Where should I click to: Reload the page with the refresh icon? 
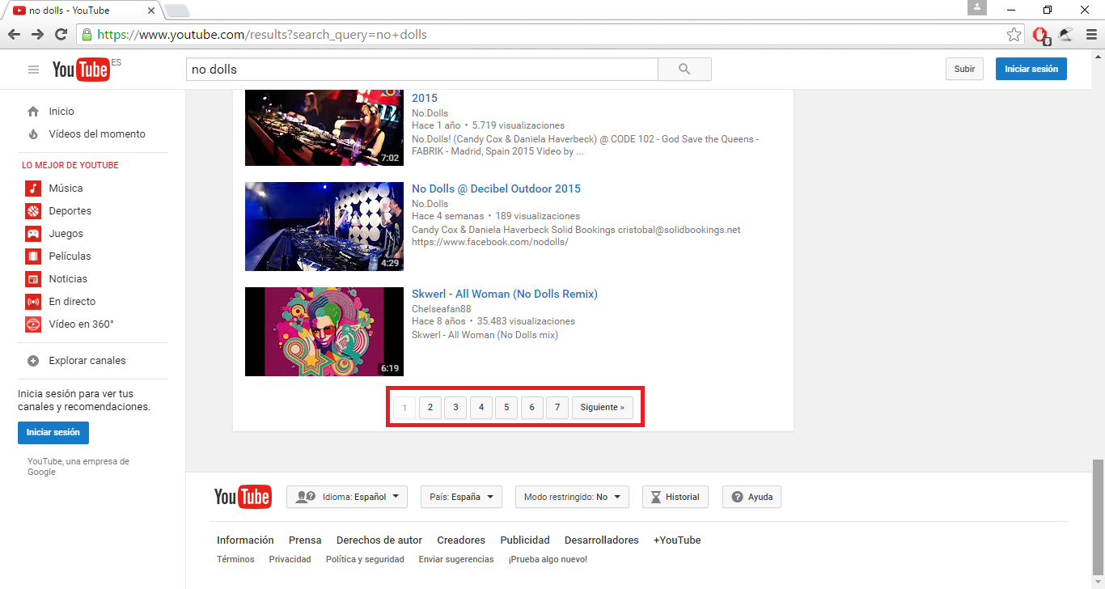click(61, 34)
